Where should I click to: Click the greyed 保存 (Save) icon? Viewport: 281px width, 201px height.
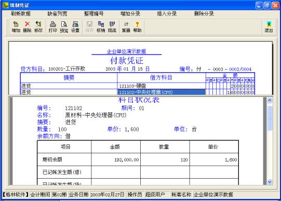click(89, 26)
